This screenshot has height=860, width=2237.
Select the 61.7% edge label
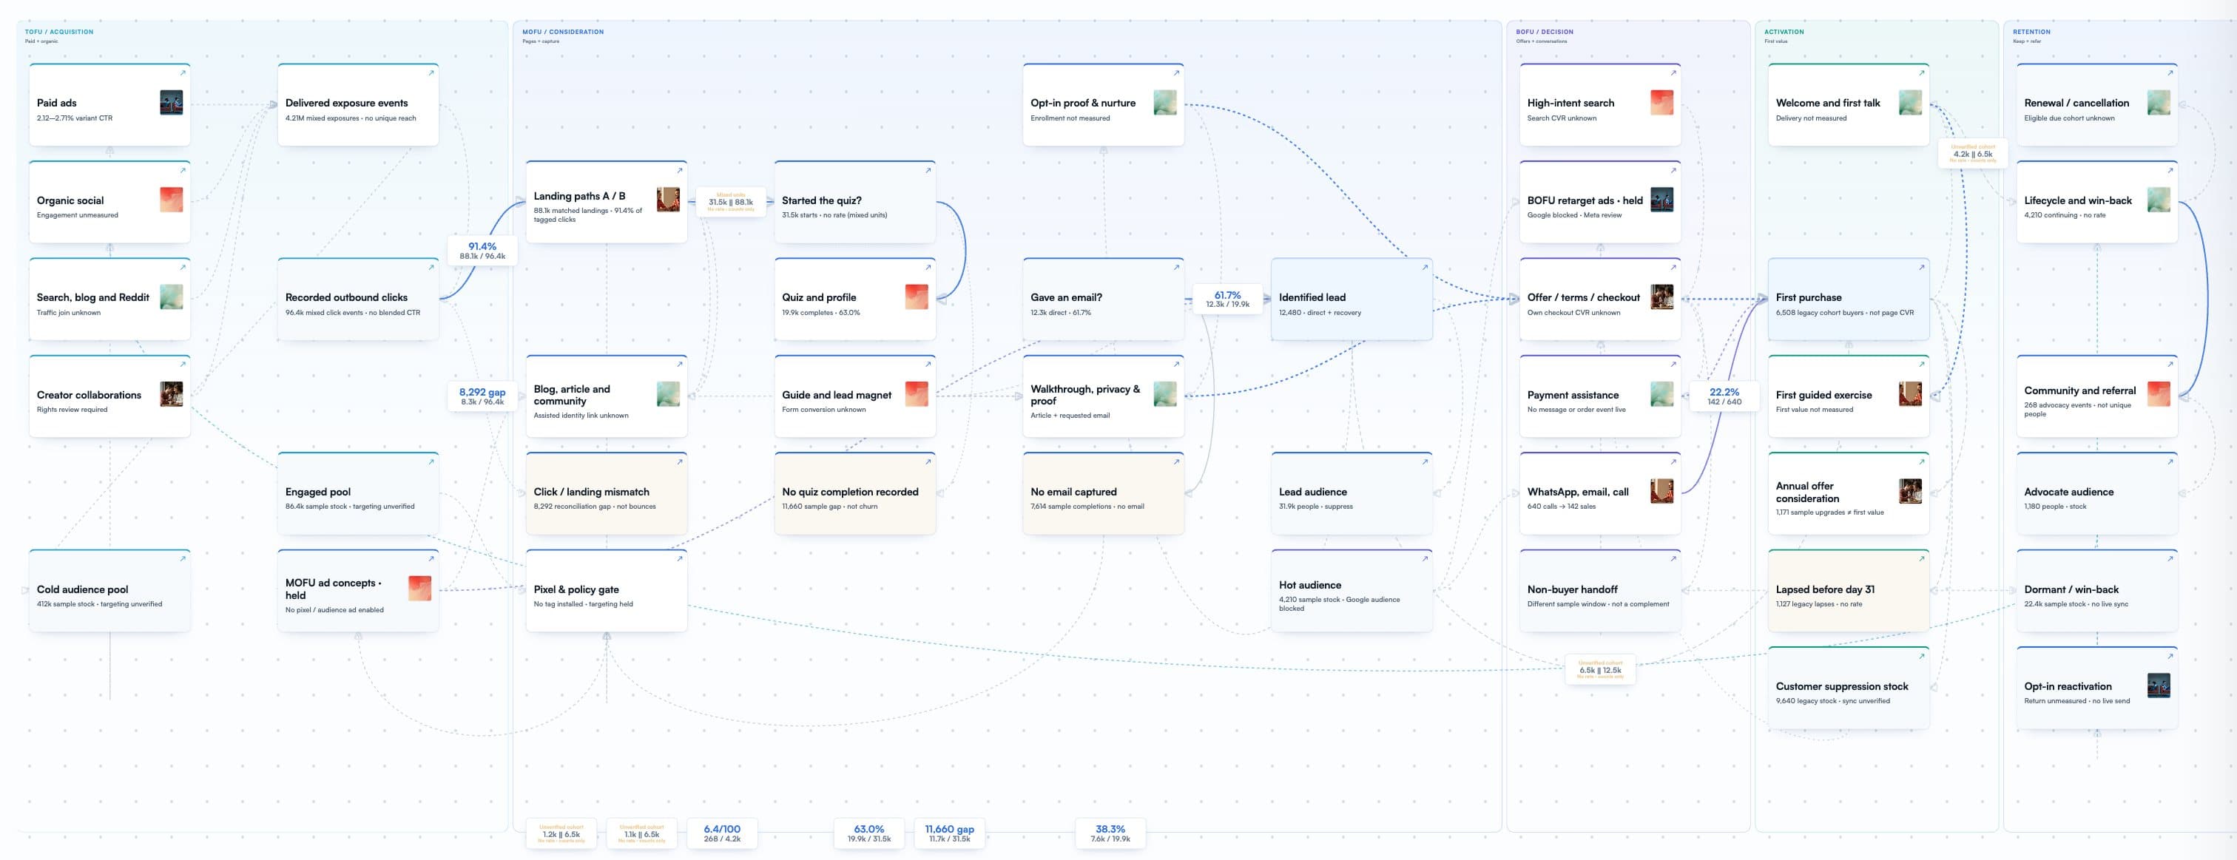(1227, 299)
